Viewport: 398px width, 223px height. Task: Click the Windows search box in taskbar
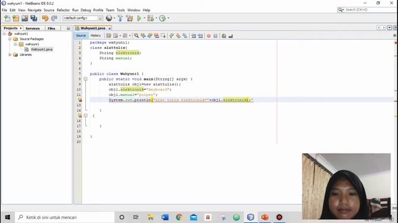(x=65, y=217)
